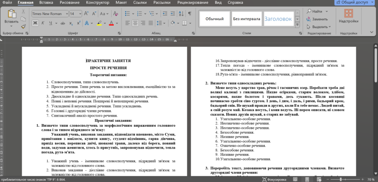Switch to Web Layout view in status bar
This screenshot has width=378, height=182.
click(x=319, y=179)
